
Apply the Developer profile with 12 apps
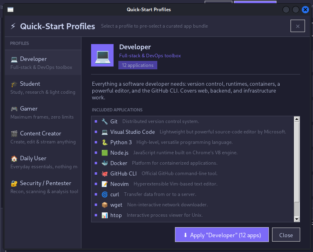tap(222, 235)
